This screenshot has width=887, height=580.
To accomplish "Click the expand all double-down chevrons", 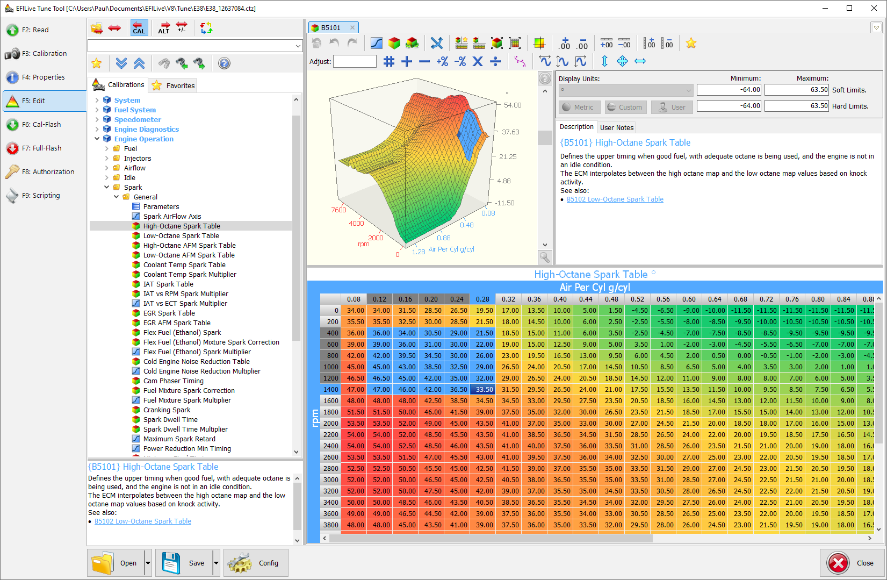I will 121,63.
